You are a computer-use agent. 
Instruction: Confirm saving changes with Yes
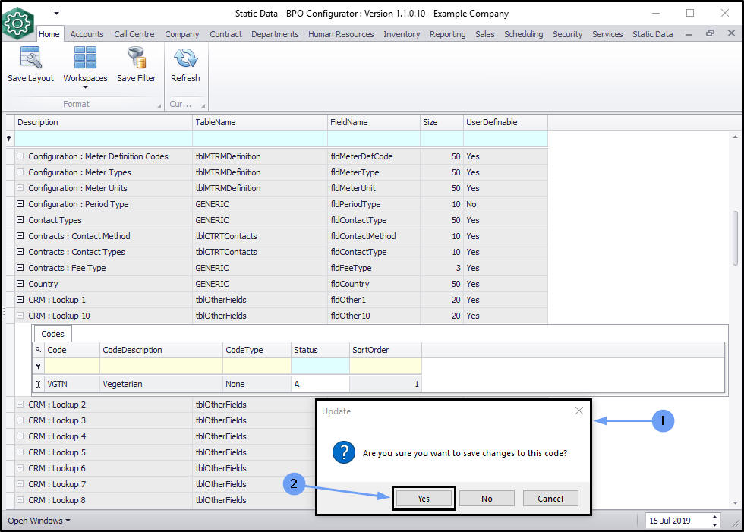click(424, 499)
